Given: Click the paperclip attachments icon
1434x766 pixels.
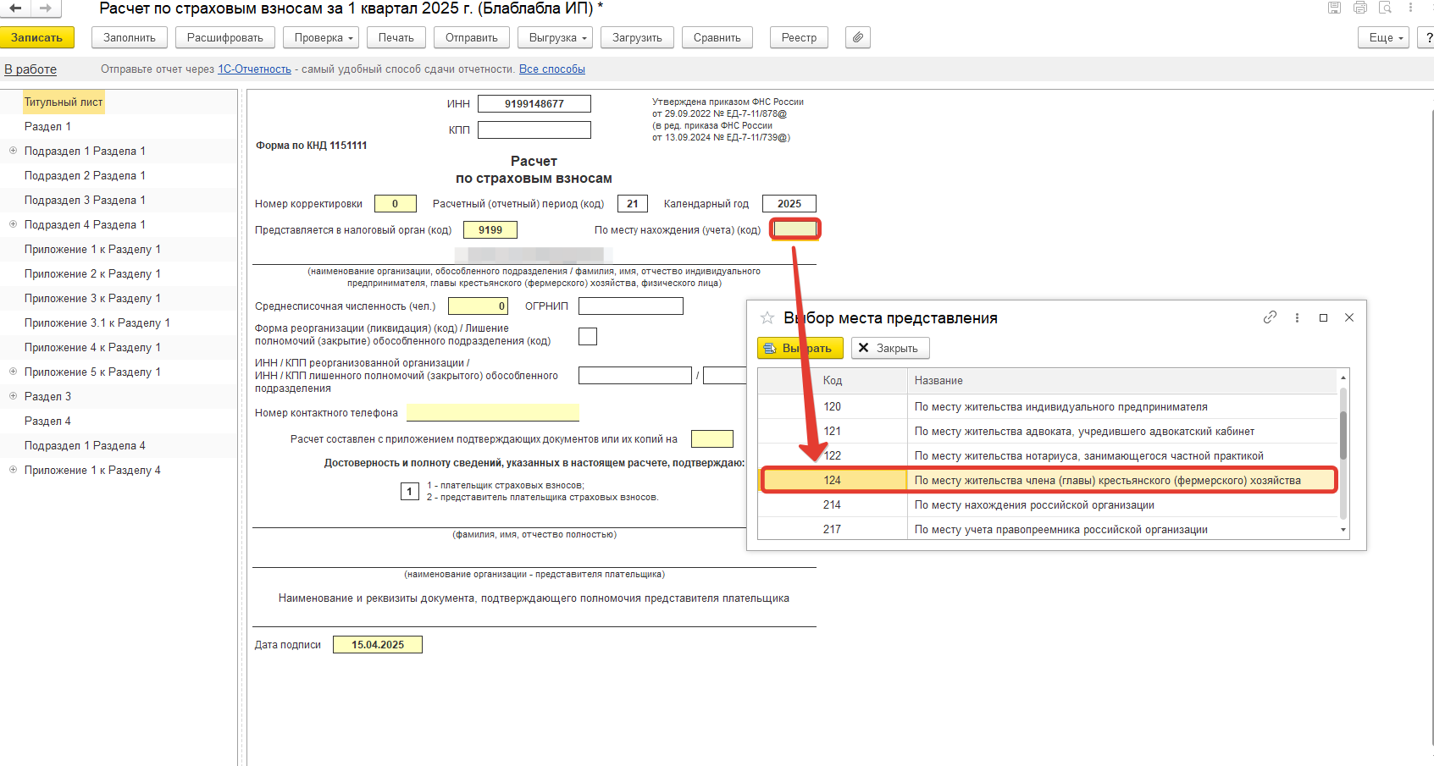Looking at the screenshot, I should [x=857, y=37].
